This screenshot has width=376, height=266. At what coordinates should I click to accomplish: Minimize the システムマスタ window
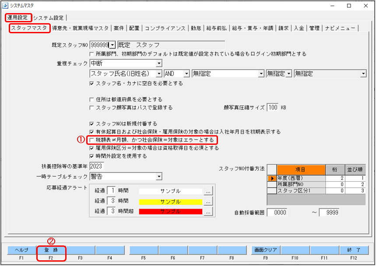coord(332,6)
